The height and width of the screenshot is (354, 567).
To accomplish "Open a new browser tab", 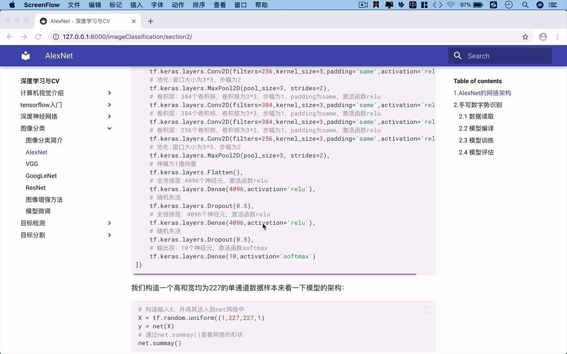I will pos(151,21).
